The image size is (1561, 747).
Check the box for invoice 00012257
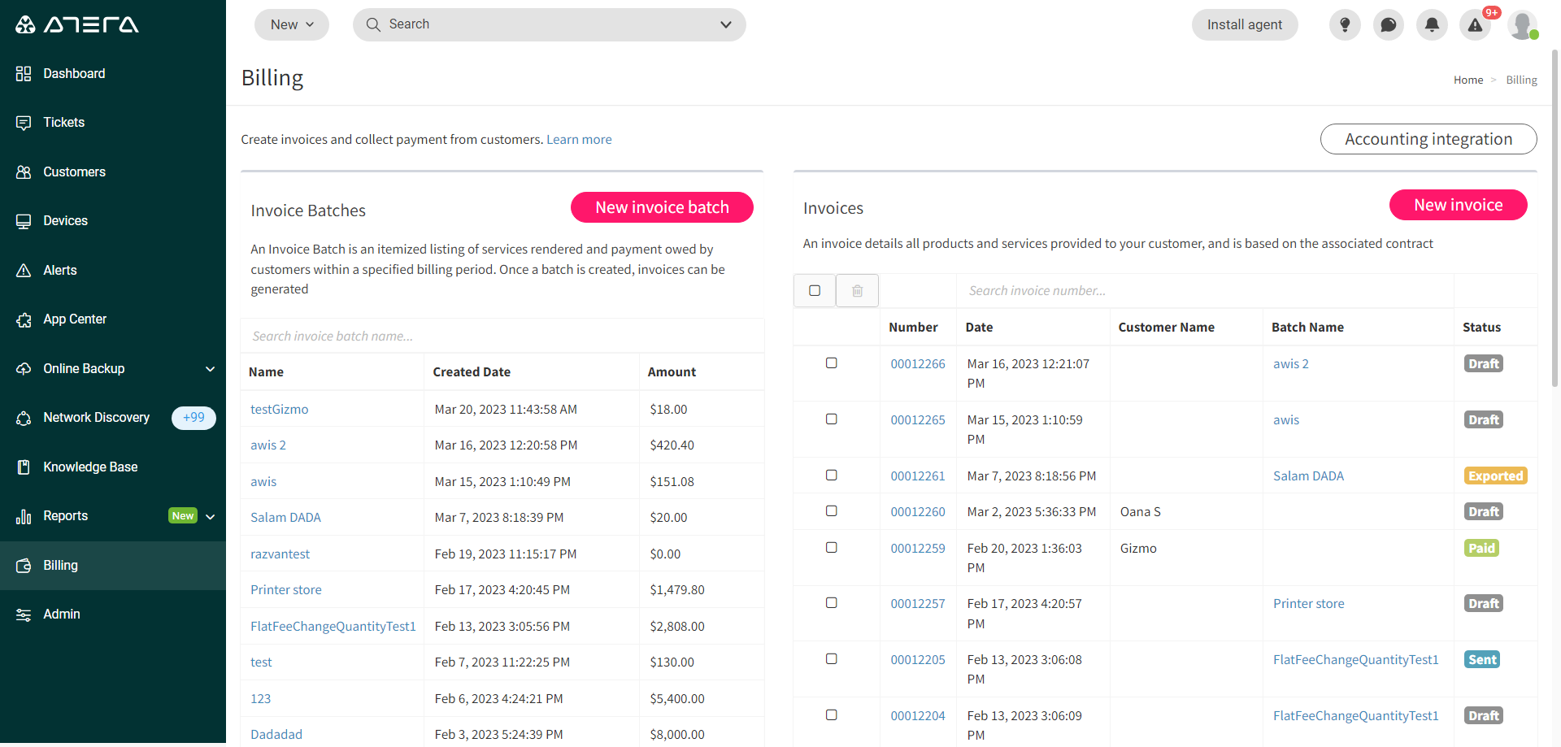831,603
